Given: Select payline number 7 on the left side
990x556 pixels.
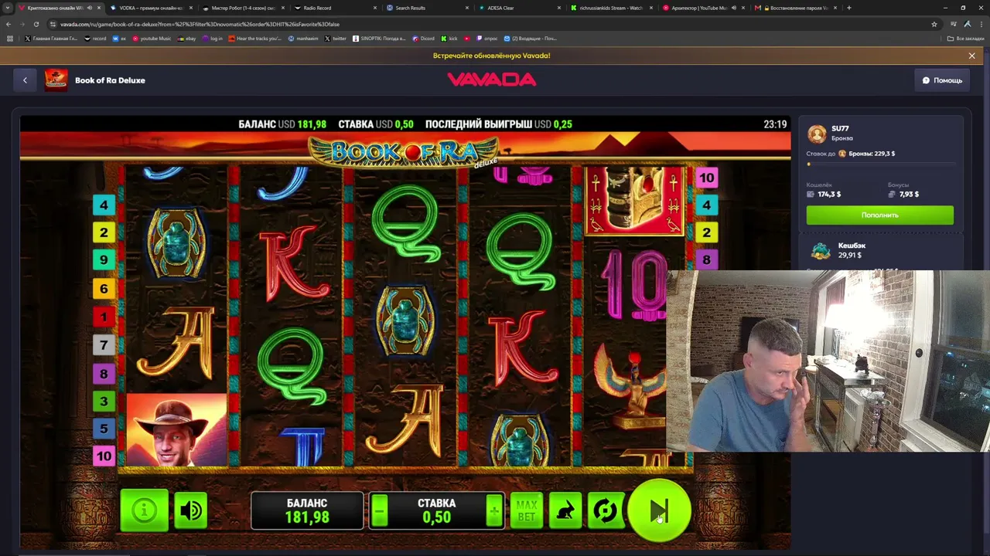Looking at the screenshot, I should coord(104,345).
